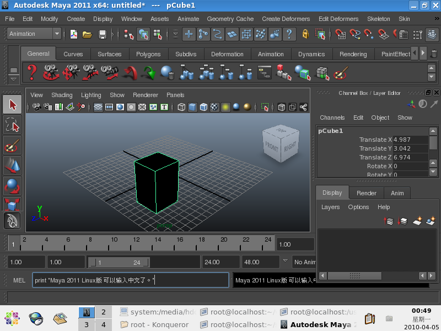Show next shelf tabs with right arrow
This screenshot has height=331, width=441.
click(x=423, y=53)
